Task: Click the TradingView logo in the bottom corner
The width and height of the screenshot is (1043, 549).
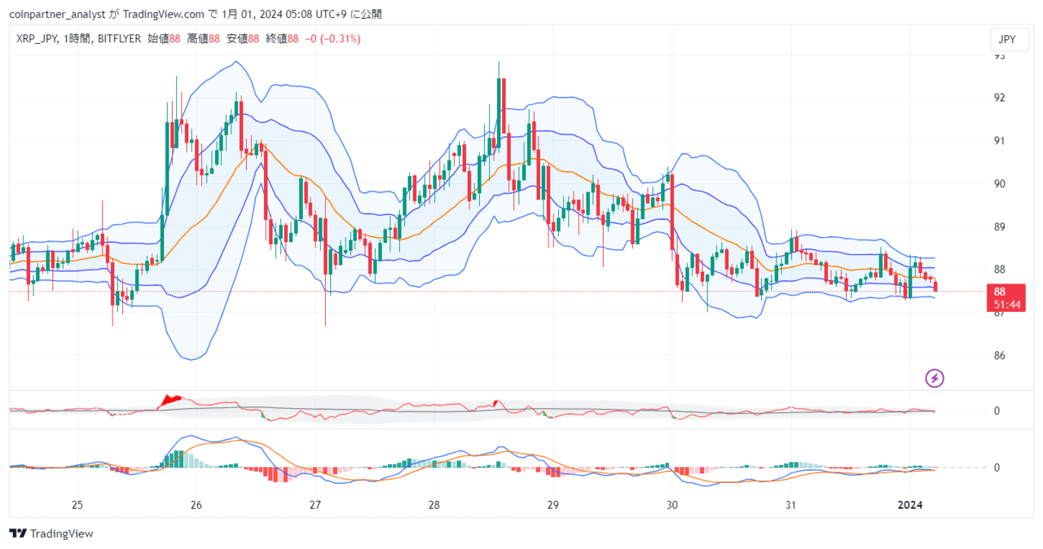Action: click(x=51, y=534)
